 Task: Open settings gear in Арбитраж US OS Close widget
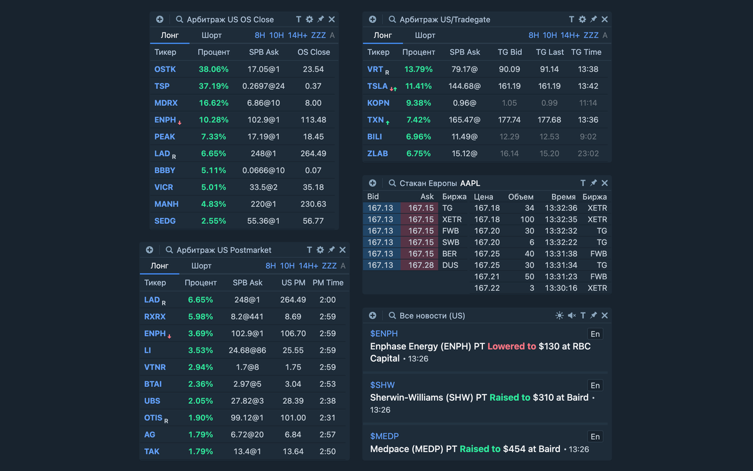click(x=309, y=19)
